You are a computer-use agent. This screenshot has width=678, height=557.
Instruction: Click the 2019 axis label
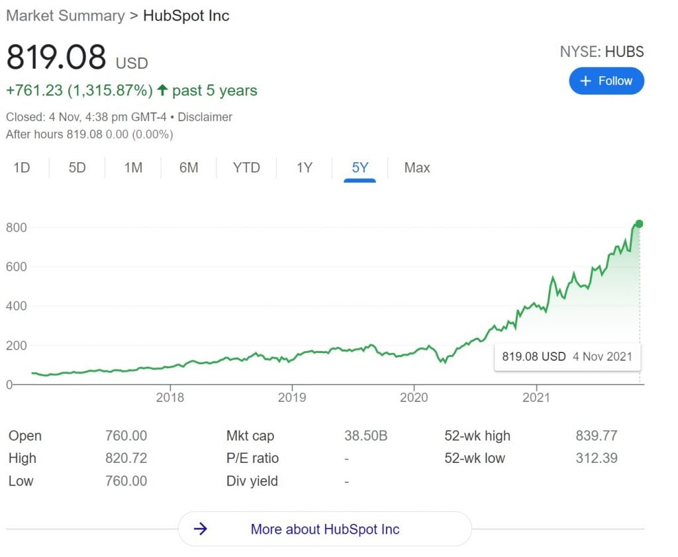click(292, 397)
